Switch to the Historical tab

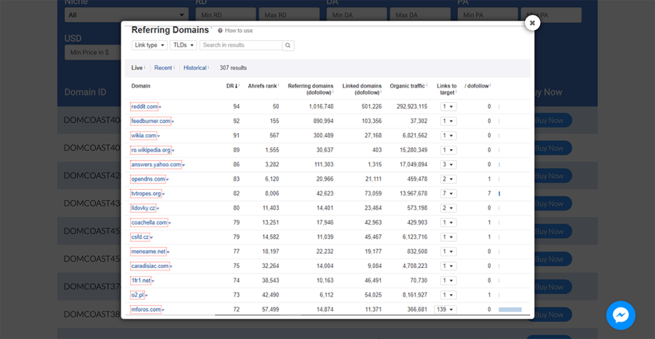tap(195, 68)
